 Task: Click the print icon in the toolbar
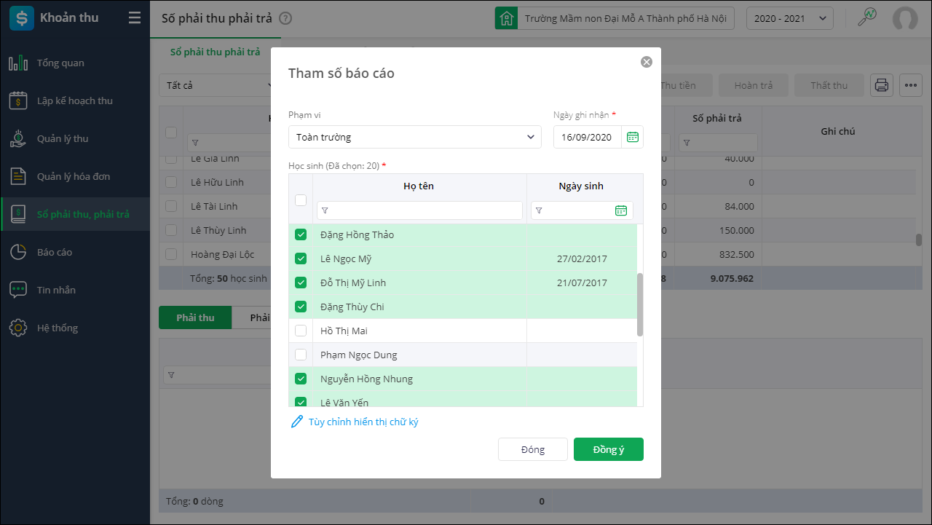[882, 85]
